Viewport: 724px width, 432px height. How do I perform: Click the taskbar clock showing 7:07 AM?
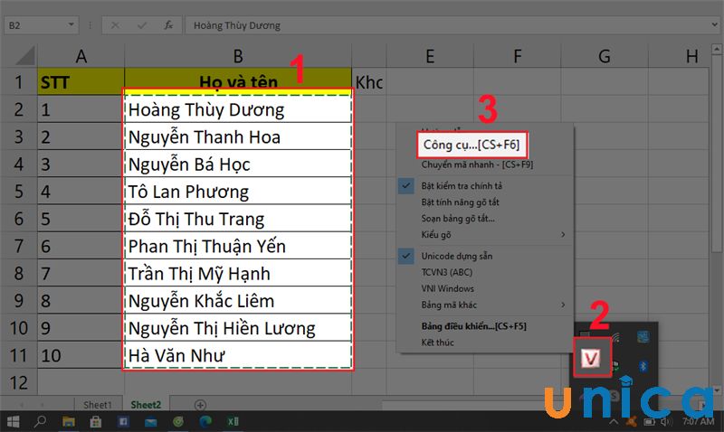(x=698, y=421)
